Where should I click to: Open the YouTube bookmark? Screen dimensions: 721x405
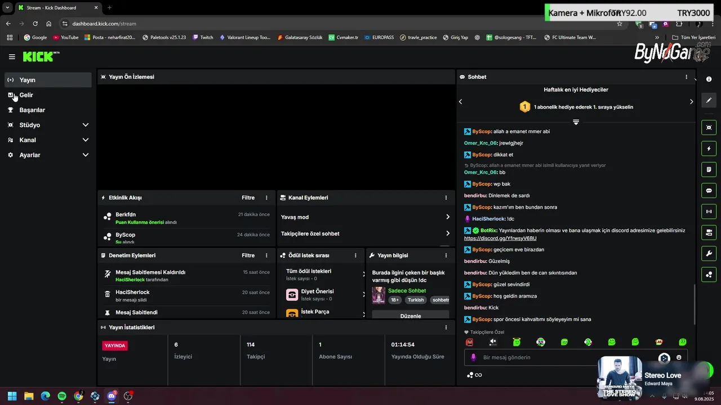coord(65,38)
